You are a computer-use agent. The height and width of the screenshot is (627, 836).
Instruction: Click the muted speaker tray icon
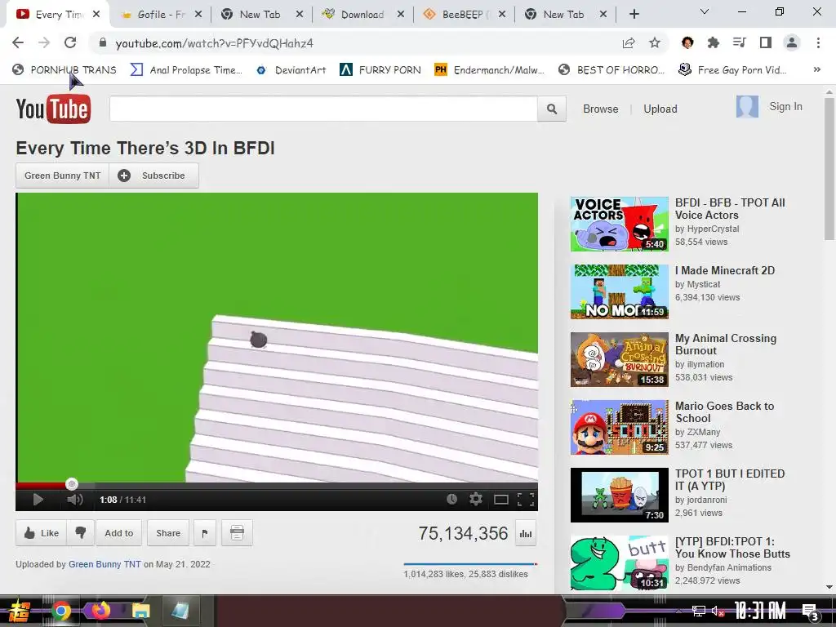(718, 611)
